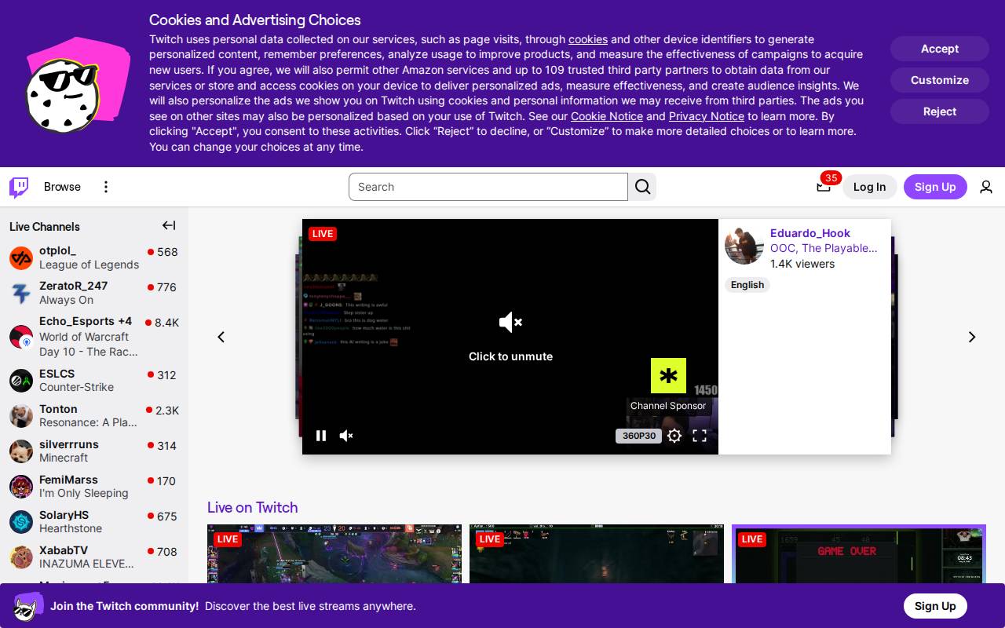Click the header Sign Up button
1005x628 pixels.
pos(935,187)
